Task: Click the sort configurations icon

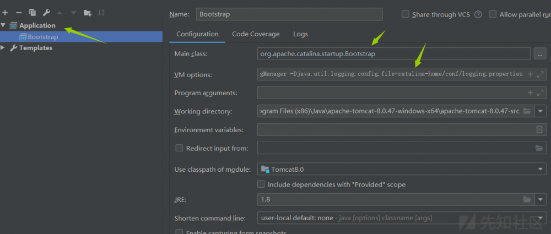Action: pyautogui.click(x=101, y=12)
